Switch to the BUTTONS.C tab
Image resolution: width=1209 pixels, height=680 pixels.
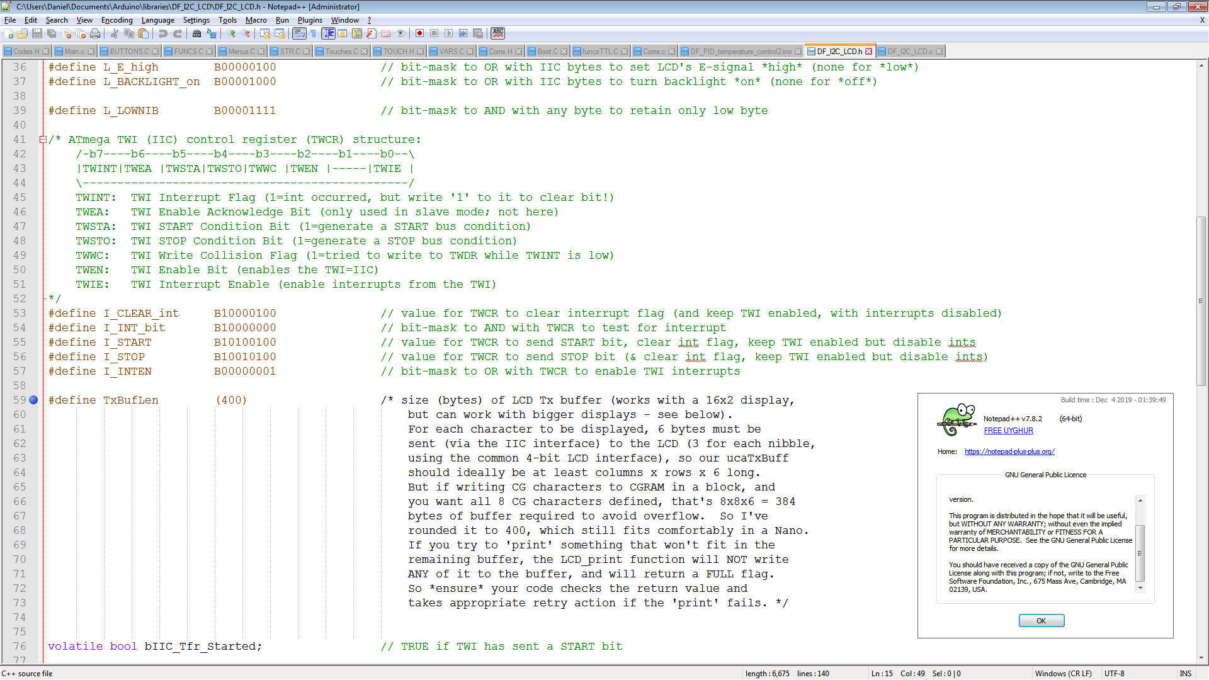click(x=129, y=51)
